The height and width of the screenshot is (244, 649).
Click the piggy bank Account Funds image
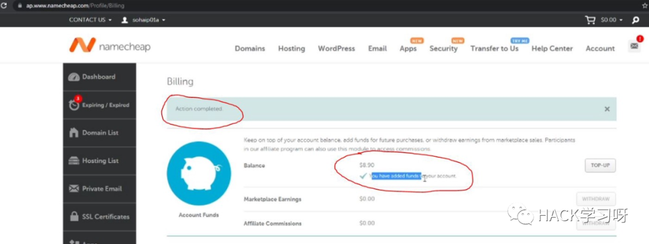tap(199, 174)
